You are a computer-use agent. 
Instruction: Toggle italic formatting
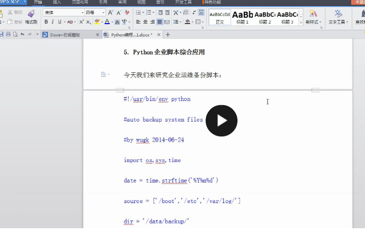[53, 22]
